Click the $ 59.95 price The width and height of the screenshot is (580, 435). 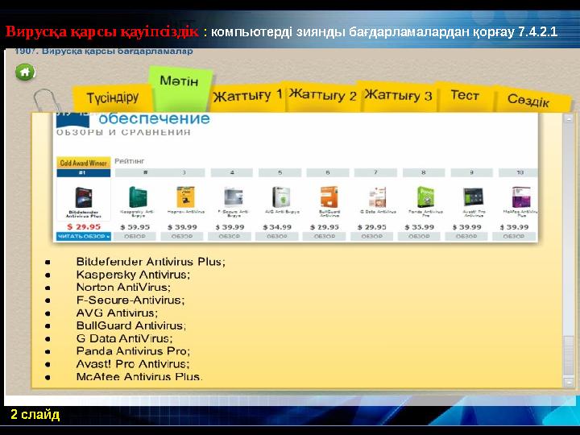coord(135,227)
